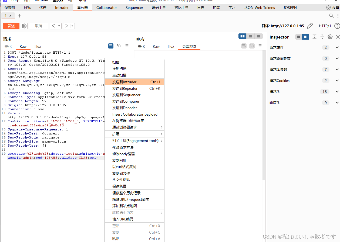Select 发送到Decoder in context menu

point(134,108)
